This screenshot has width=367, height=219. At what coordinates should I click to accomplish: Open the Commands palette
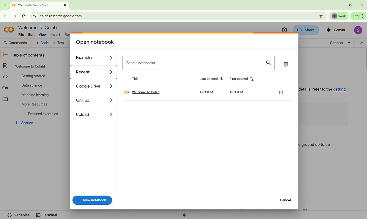15,43
